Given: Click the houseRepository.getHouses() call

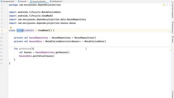Looking at the screenshot, I should [x=52, y=52].
